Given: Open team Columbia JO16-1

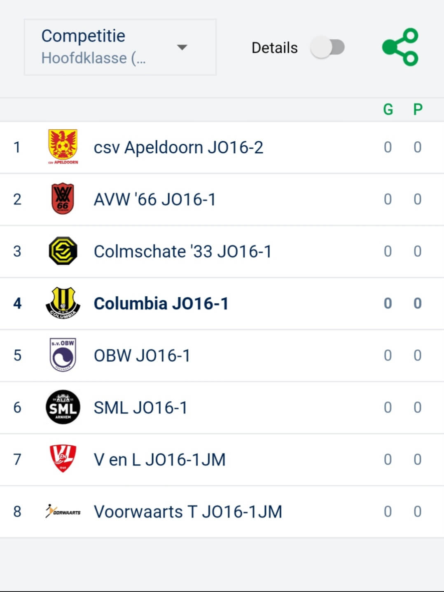Looking at the screenshot, I should [x=161, y=304].
